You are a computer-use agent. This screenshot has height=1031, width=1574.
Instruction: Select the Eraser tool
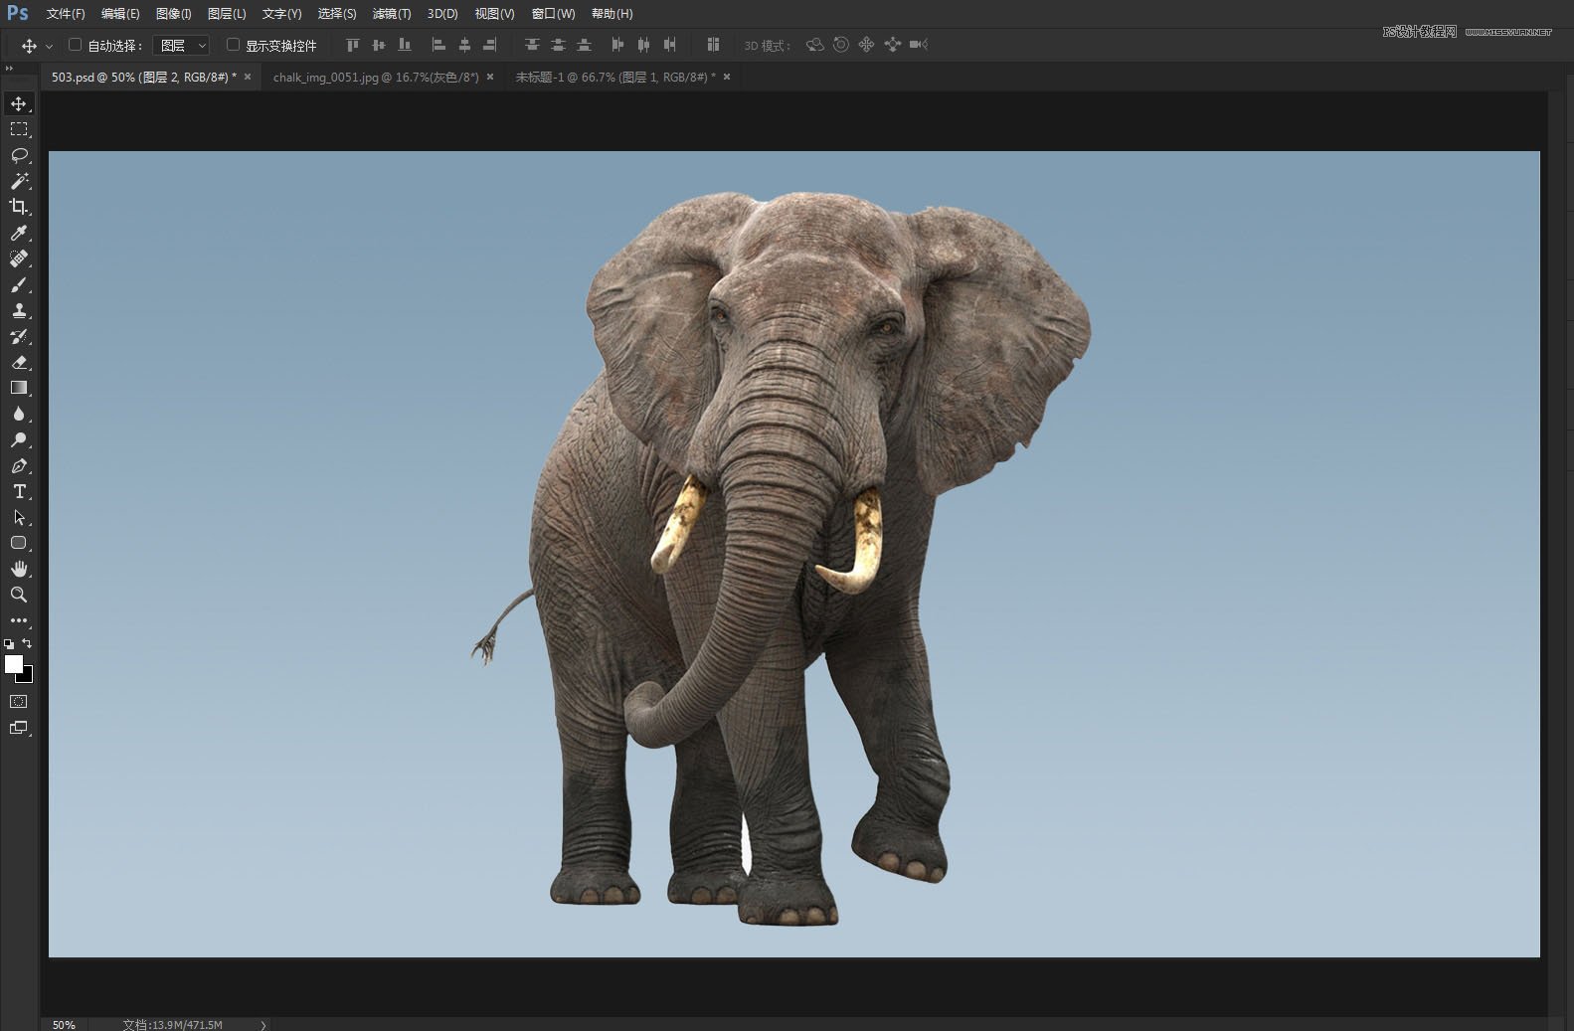[x=19, y=362]
